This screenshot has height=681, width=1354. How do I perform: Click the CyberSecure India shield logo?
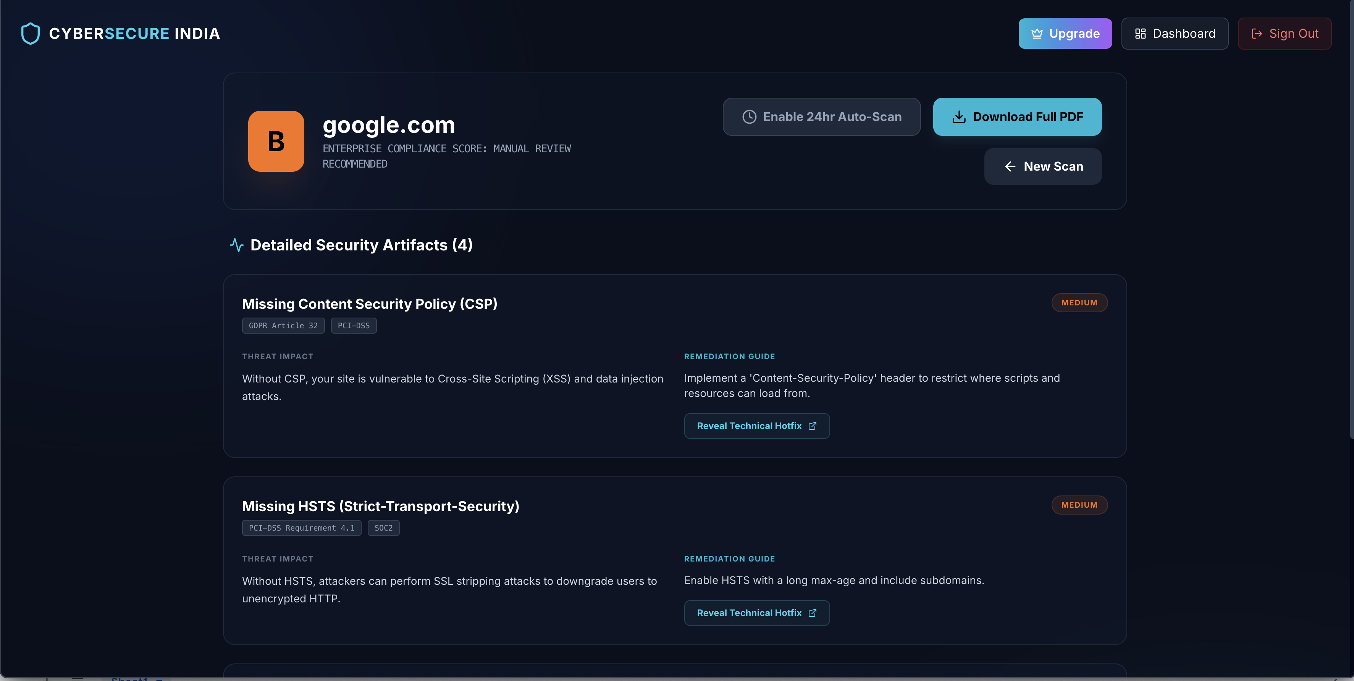[x=31, y=33]
